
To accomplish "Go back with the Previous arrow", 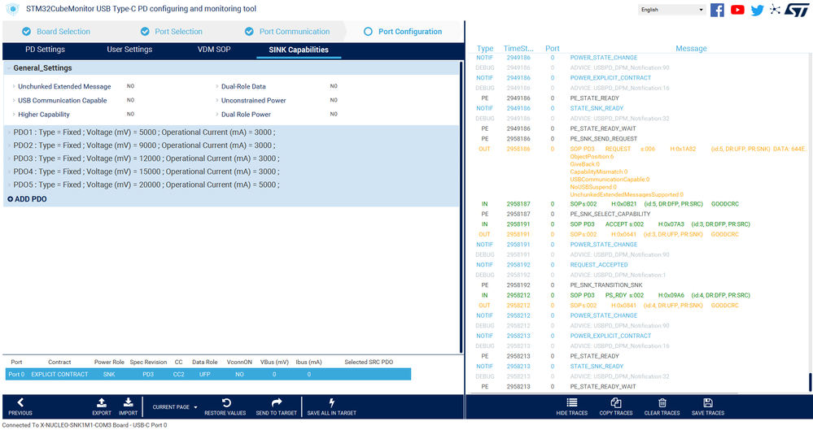I will pyautogui.click(x=20, y=406).
